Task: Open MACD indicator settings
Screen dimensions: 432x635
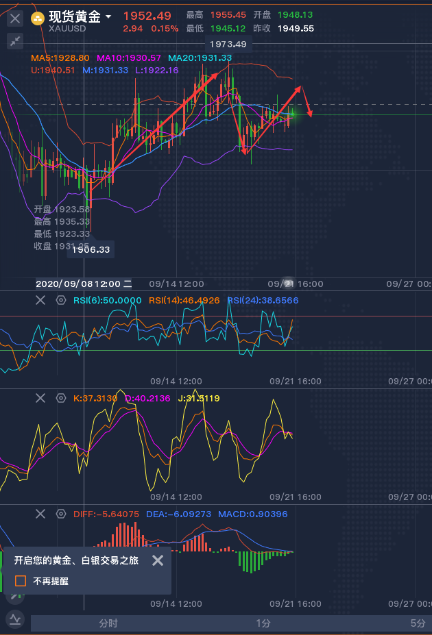Action: pos(61,514)
